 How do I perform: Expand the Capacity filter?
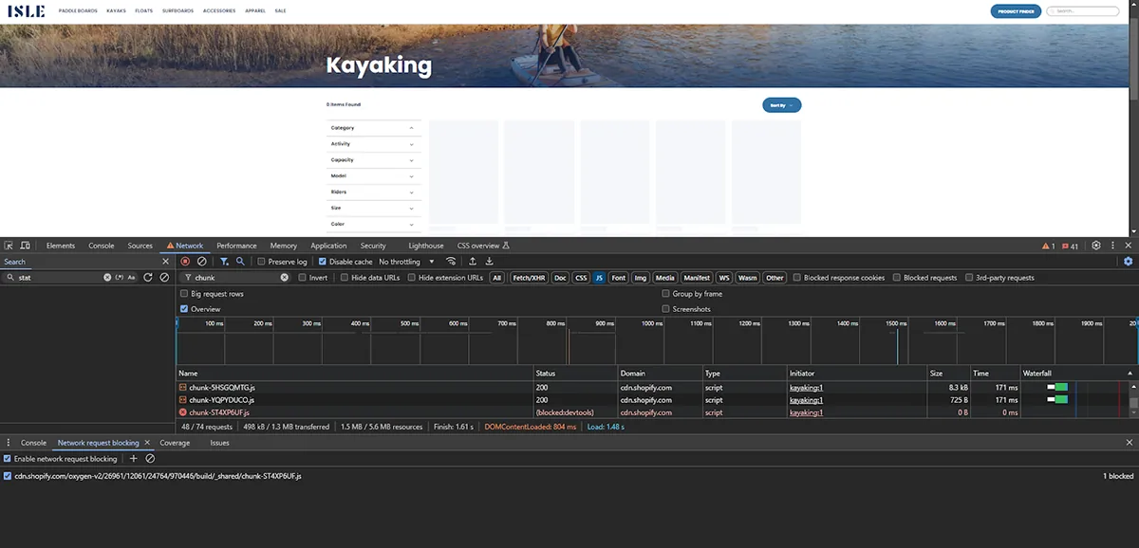(374, 160)
